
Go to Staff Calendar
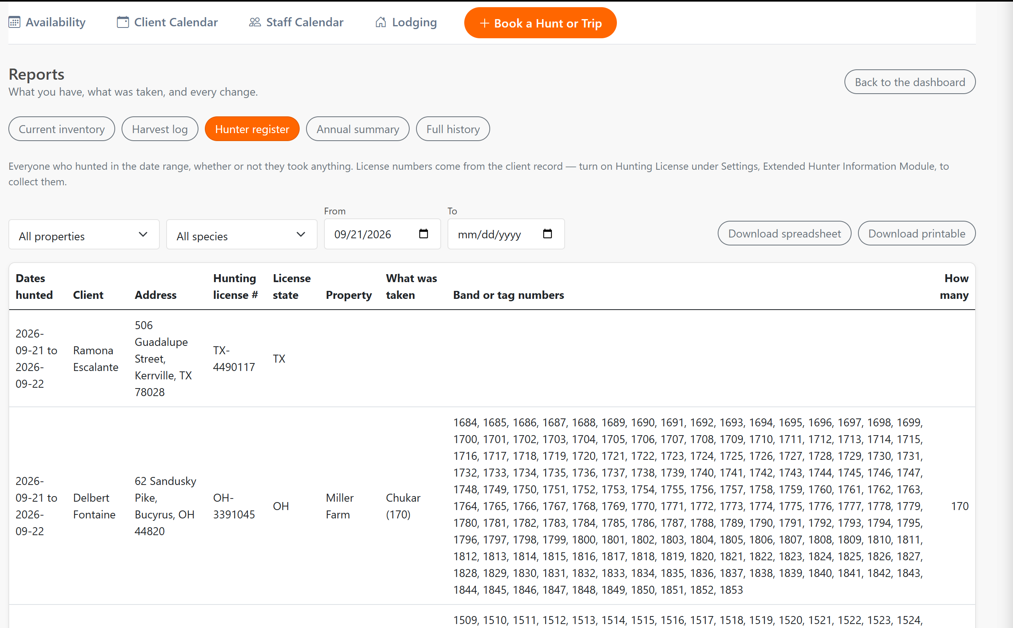click(296, 22)
